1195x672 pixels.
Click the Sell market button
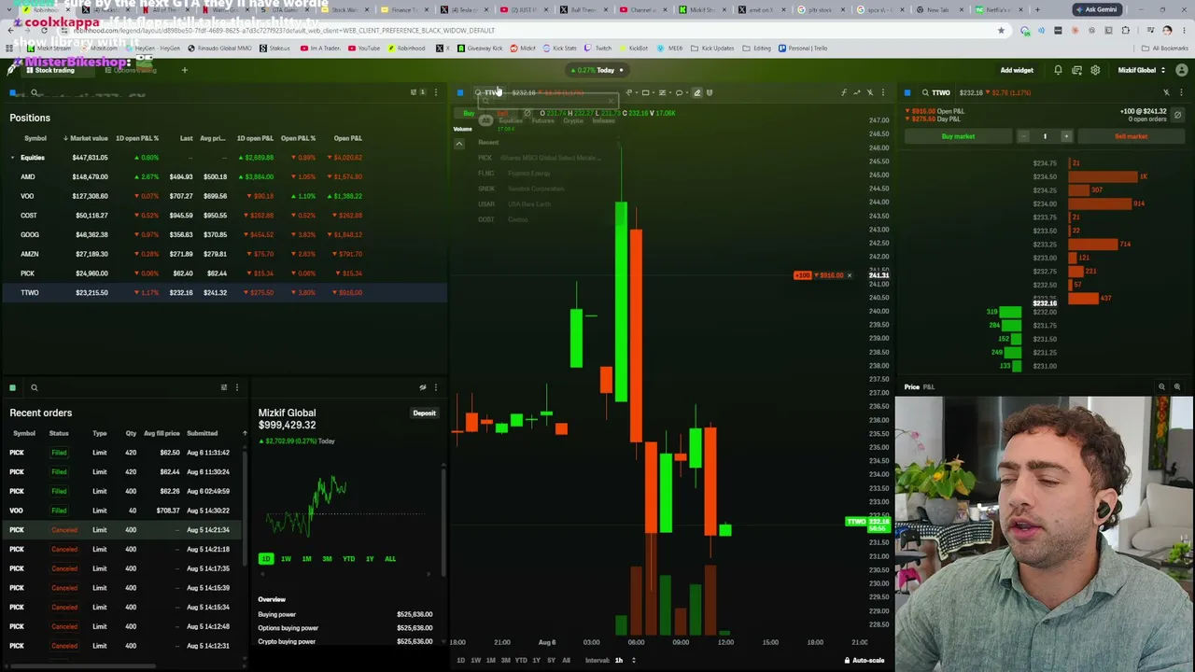[1131, 136]
